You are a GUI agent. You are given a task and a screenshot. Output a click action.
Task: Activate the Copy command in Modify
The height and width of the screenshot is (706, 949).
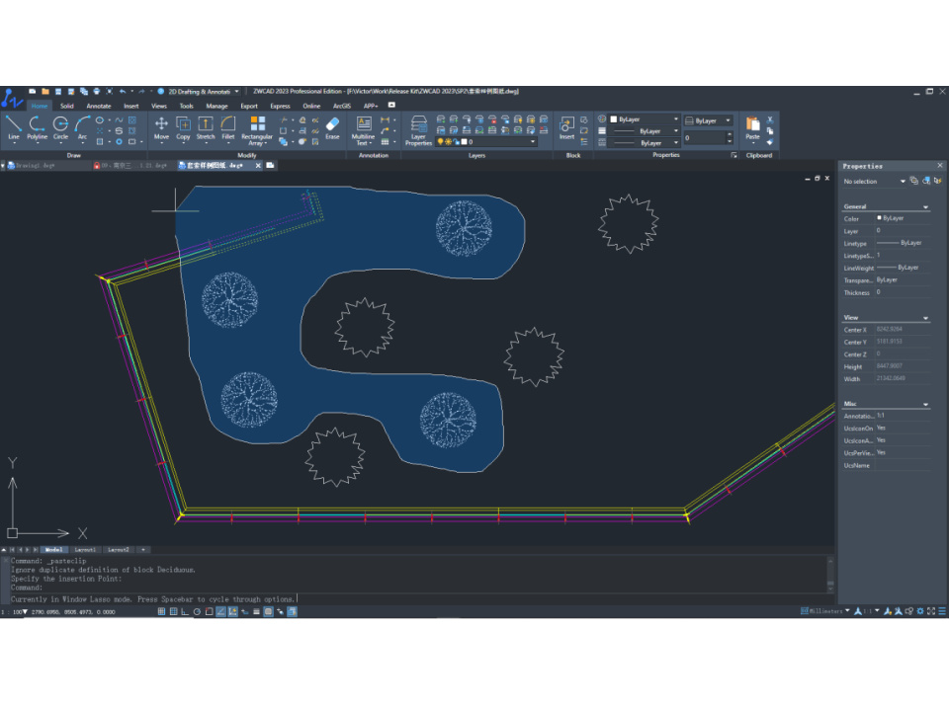pos(184,128)
